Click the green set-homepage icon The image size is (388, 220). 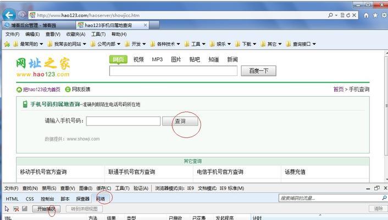[19, 90]
